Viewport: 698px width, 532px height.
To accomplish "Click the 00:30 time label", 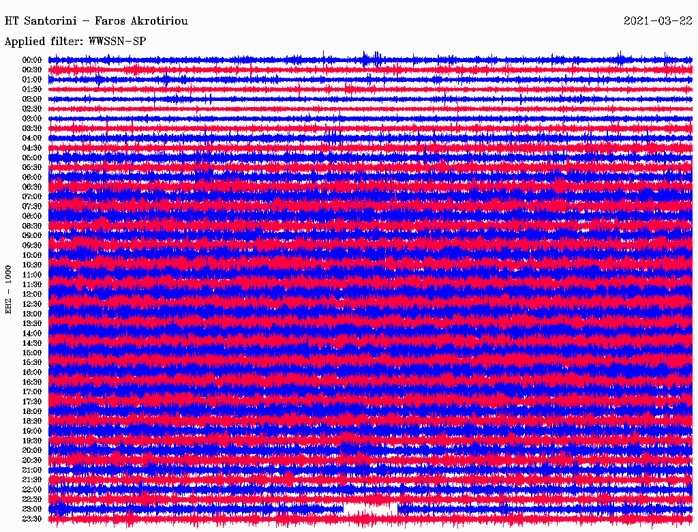I will pyautogui.click(x=32, y=70).
